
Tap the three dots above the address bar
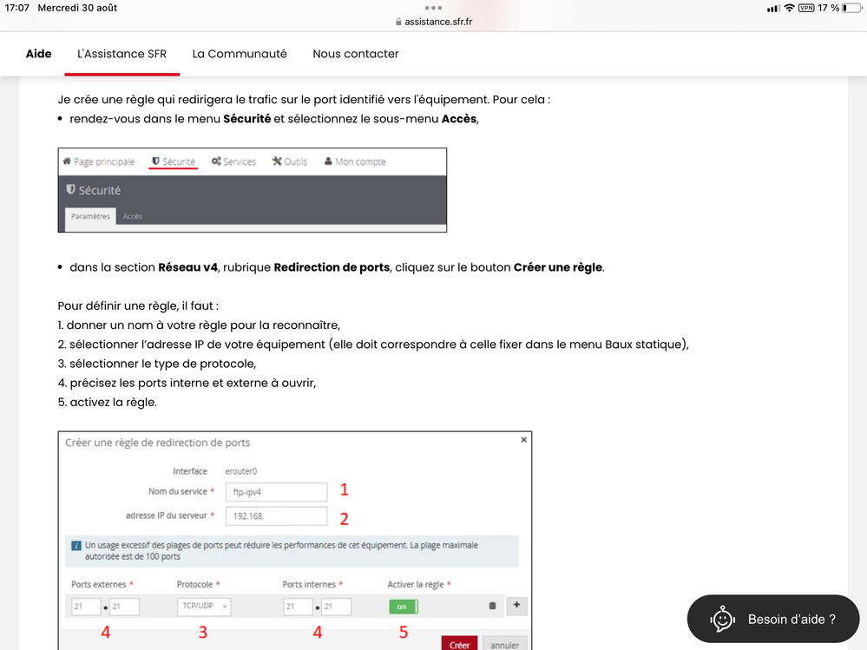433,8
